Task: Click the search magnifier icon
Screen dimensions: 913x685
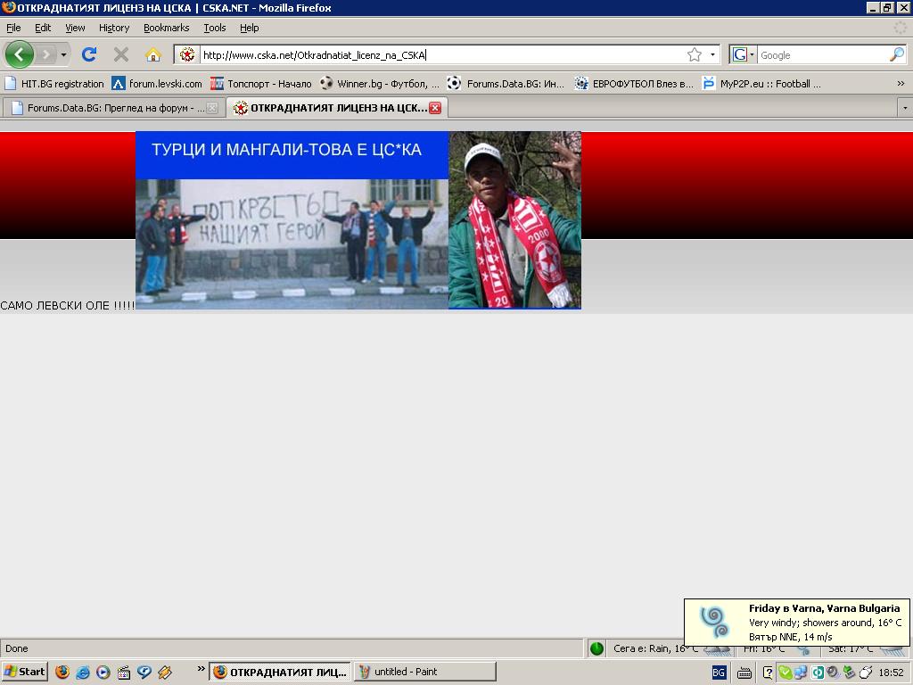Action: coord(896,54)
